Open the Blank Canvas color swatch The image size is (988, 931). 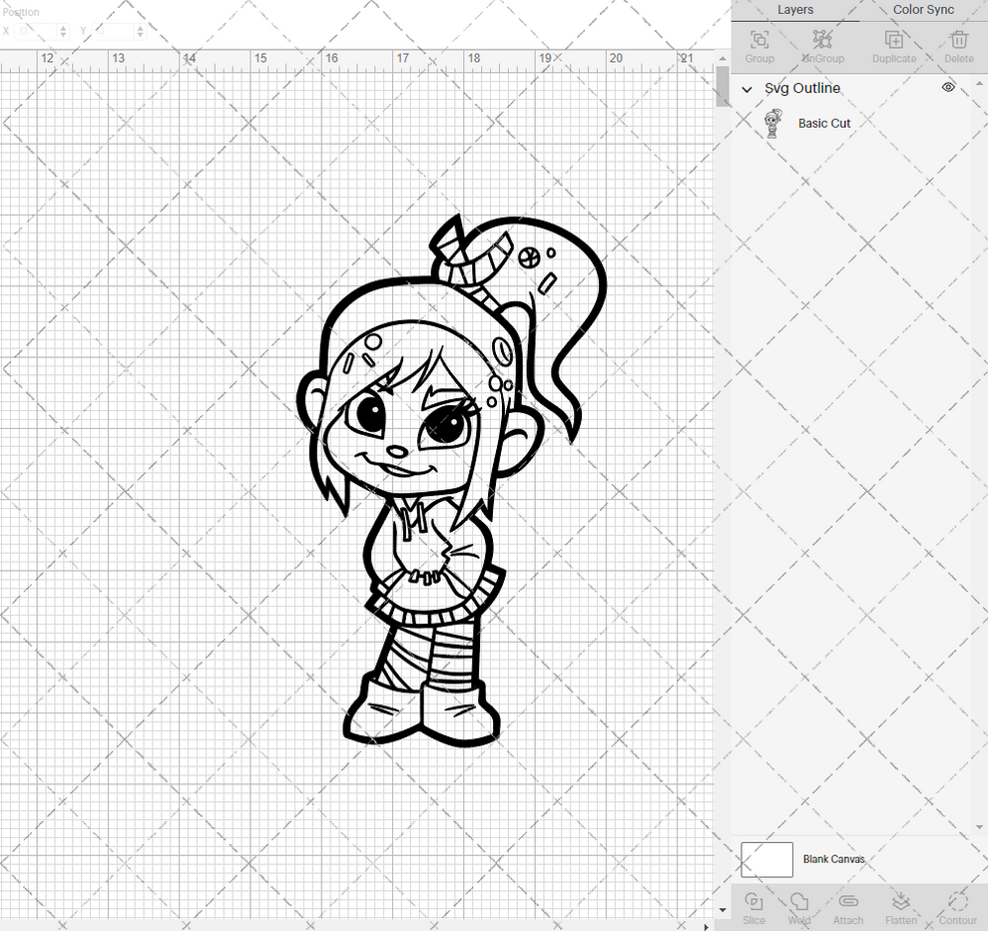(x=765, y=859)
